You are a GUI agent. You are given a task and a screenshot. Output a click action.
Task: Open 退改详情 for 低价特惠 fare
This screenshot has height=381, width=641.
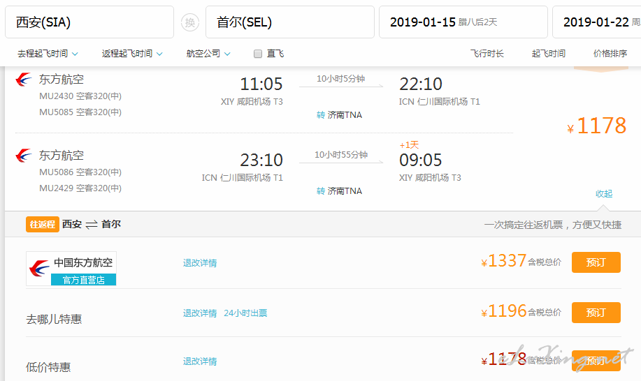tap(200, 361)
